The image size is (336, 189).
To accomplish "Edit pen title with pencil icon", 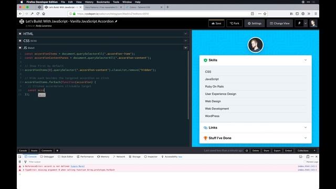I will (116, 21).
